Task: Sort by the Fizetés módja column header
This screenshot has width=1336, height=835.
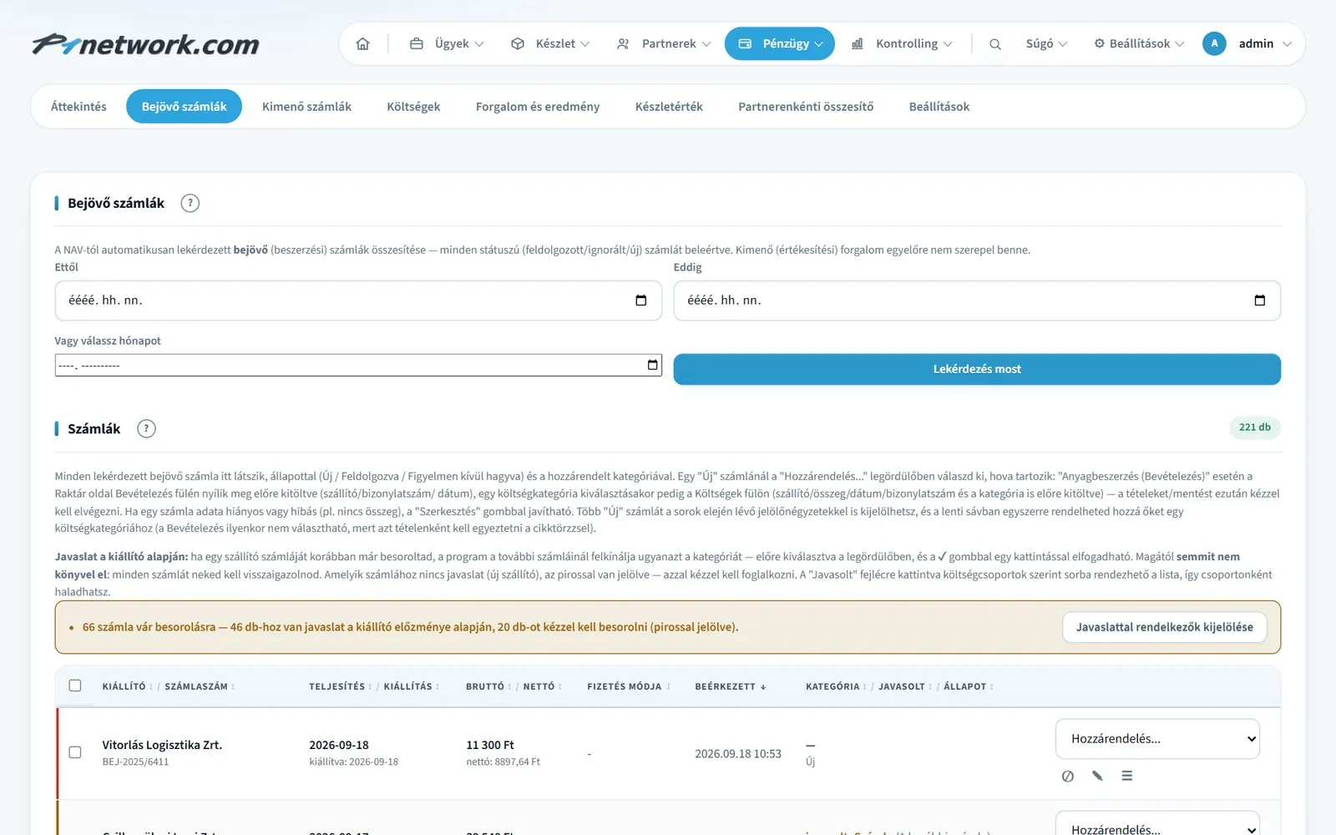Action: pos(629,686)
